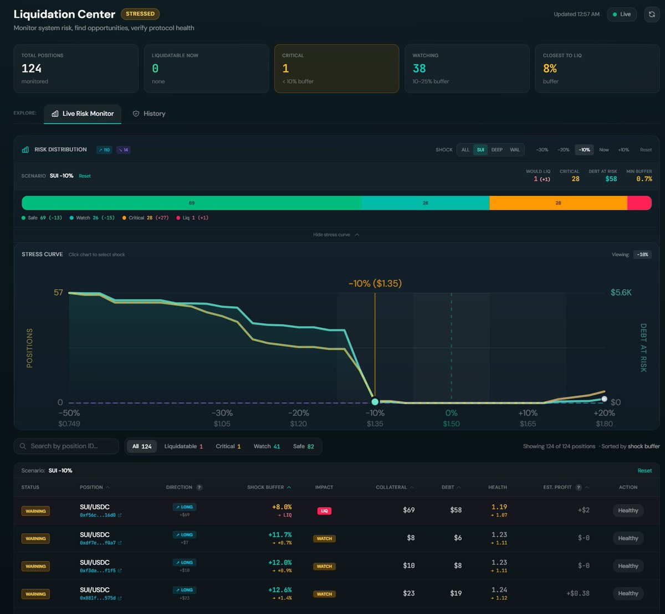Click green Safe segment of risk bar
This screenshot has width=665, height=614.
pyautogui.click(x=191, y=203)
